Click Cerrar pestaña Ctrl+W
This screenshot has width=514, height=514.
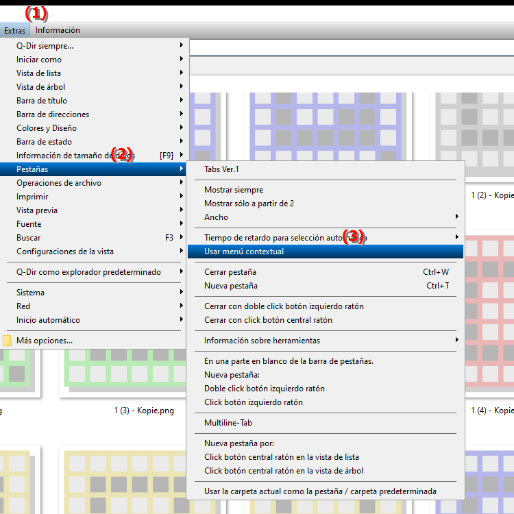[x=325, y=272]
